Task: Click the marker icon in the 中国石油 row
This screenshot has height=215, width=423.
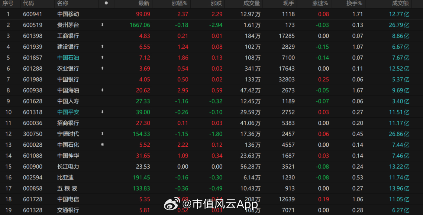Action: 102,58
